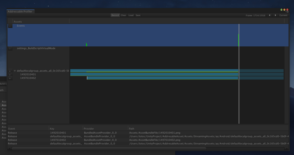Viewport: 294px width, 155px height.
Task: Select Events label in asset list
Action: [21, 26]
